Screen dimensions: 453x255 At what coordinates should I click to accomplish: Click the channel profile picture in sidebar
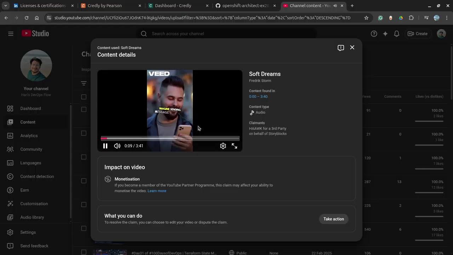click(x=36, y=66)
